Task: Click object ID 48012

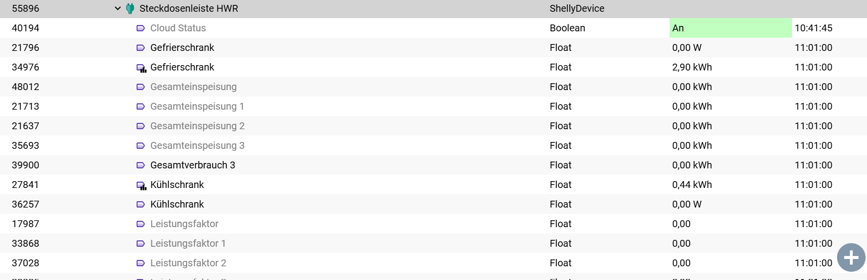Action: pos(25,87)
